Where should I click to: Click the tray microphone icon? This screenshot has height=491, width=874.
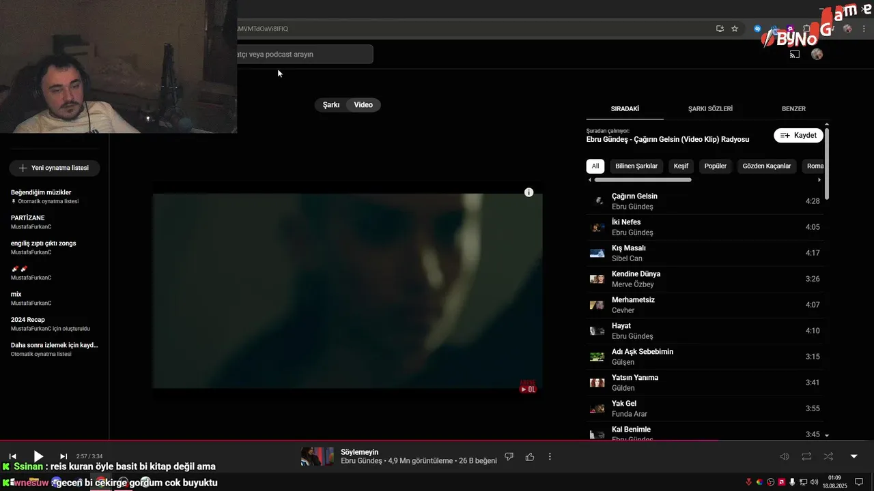tap(792, 482)
